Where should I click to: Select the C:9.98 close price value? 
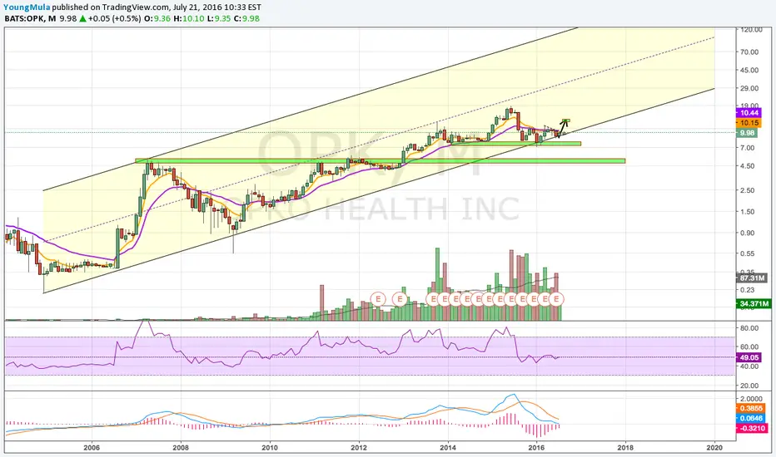tap(246, 19)
